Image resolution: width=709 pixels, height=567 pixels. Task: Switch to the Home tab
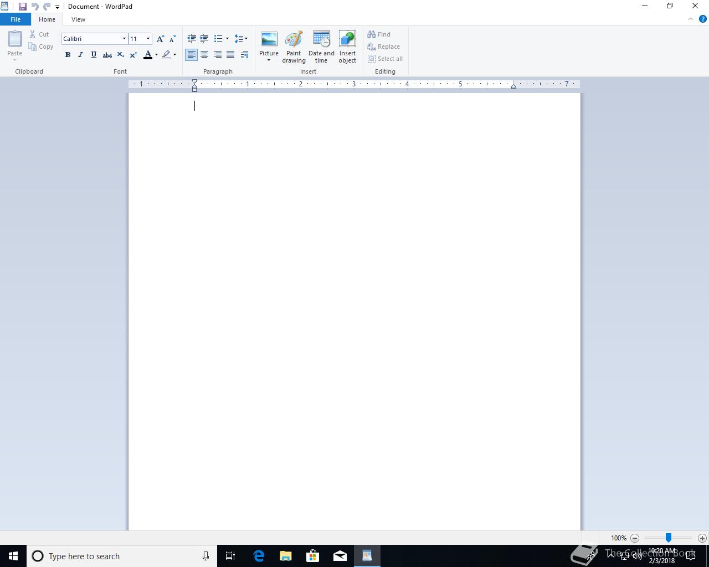click(x=47, y=19)
